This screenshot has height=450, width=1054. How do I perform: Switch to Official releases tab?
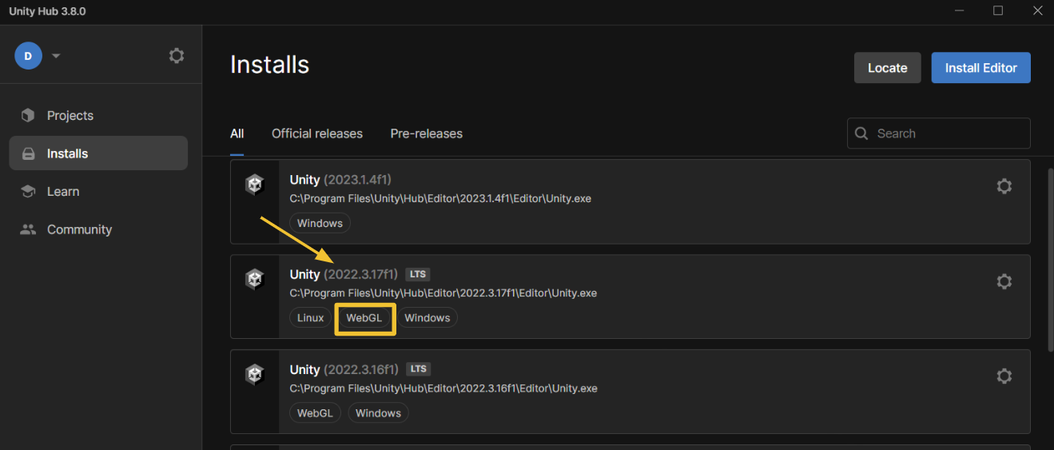click(x=317, y=133)
